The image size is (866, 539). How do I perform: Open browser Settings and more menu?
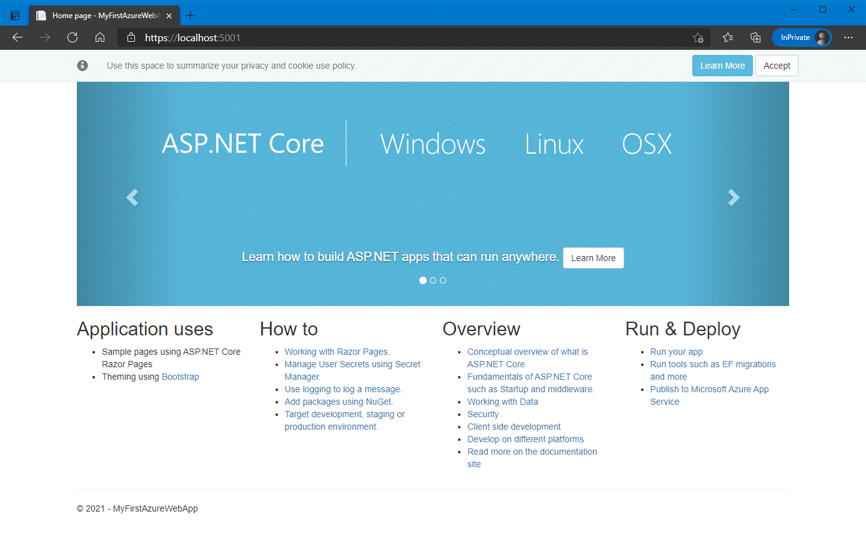click(848, 37)
